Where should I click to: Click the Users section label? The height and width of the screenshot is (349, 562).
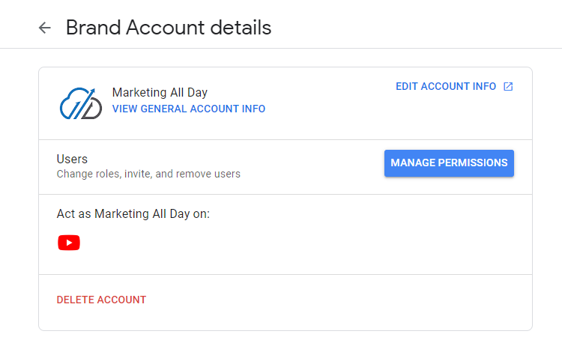click(72, 159)
